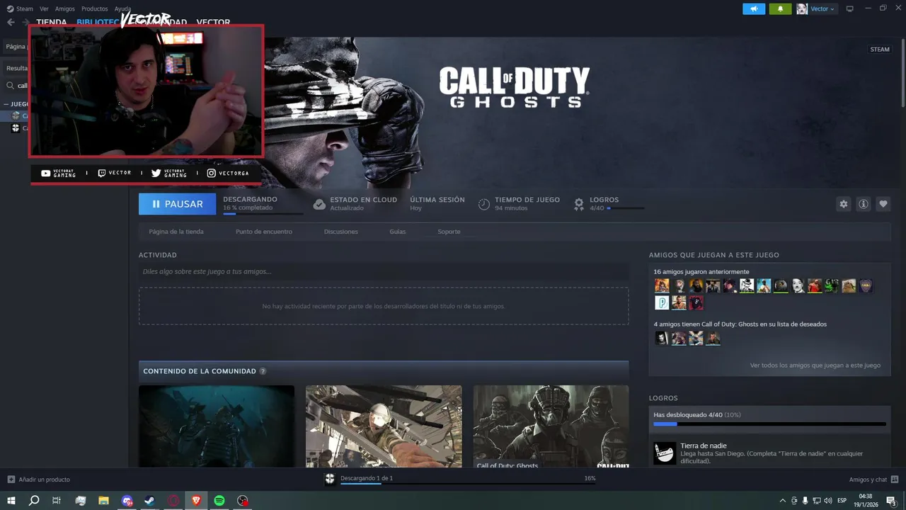Open Ver todos los amigos que juegan link

pos(815,365)
